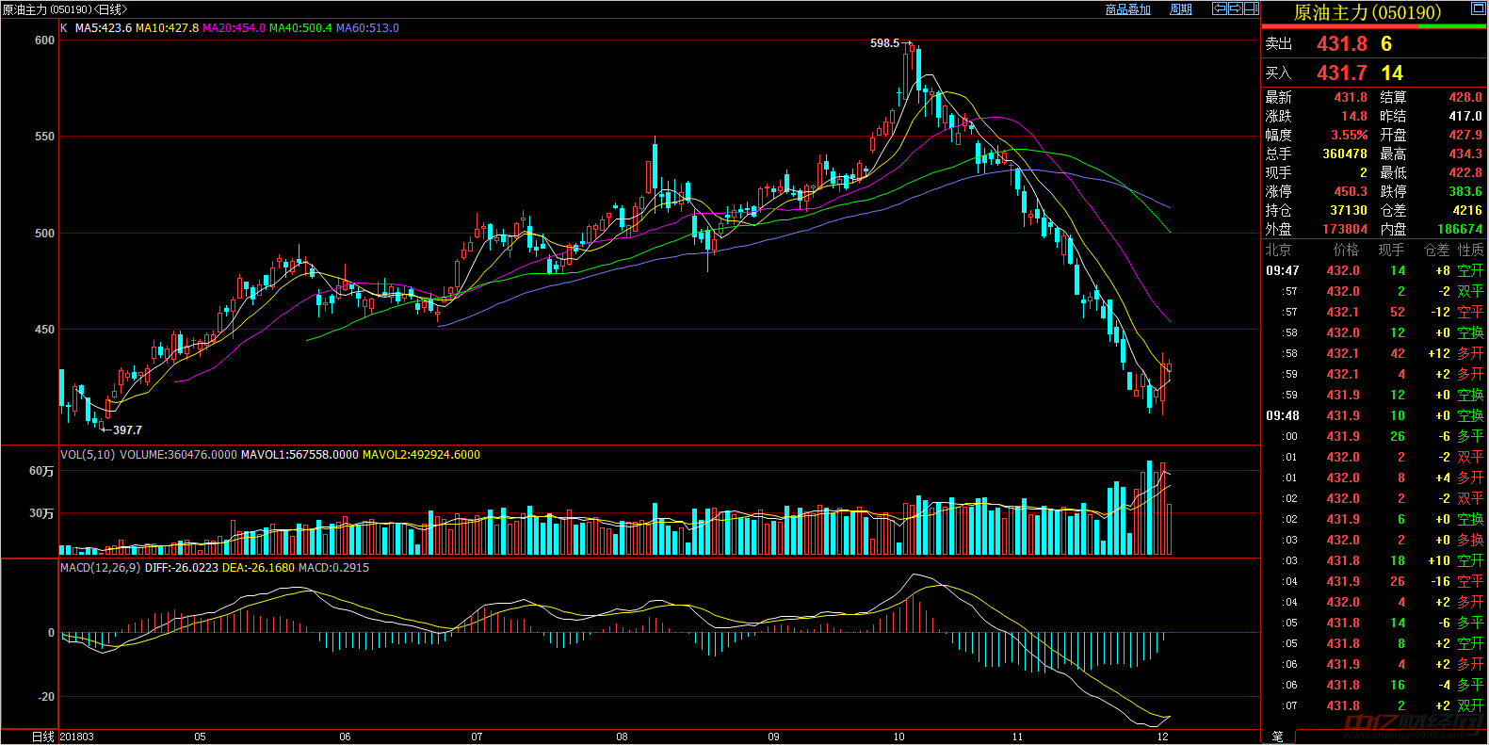Viewport: 1489px width, 745px height.
Task: Click the 原油主力 (050190) panel title
Action: click(x=1367, y=12)
